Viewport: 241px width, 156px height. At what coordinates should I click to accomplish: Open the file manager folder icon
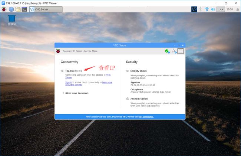coord(17,9)
